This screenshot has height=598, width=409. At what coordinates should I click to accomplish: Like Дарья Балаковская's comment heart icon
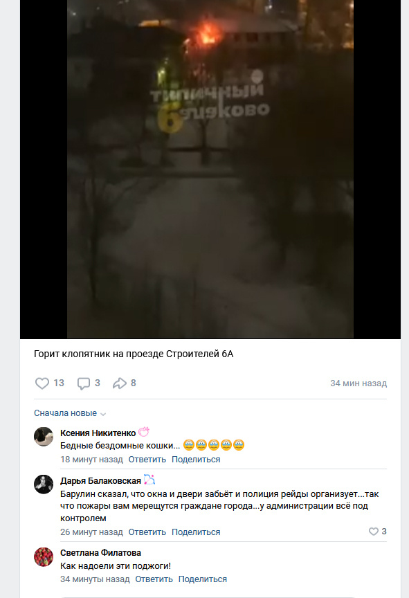[374, 532]
